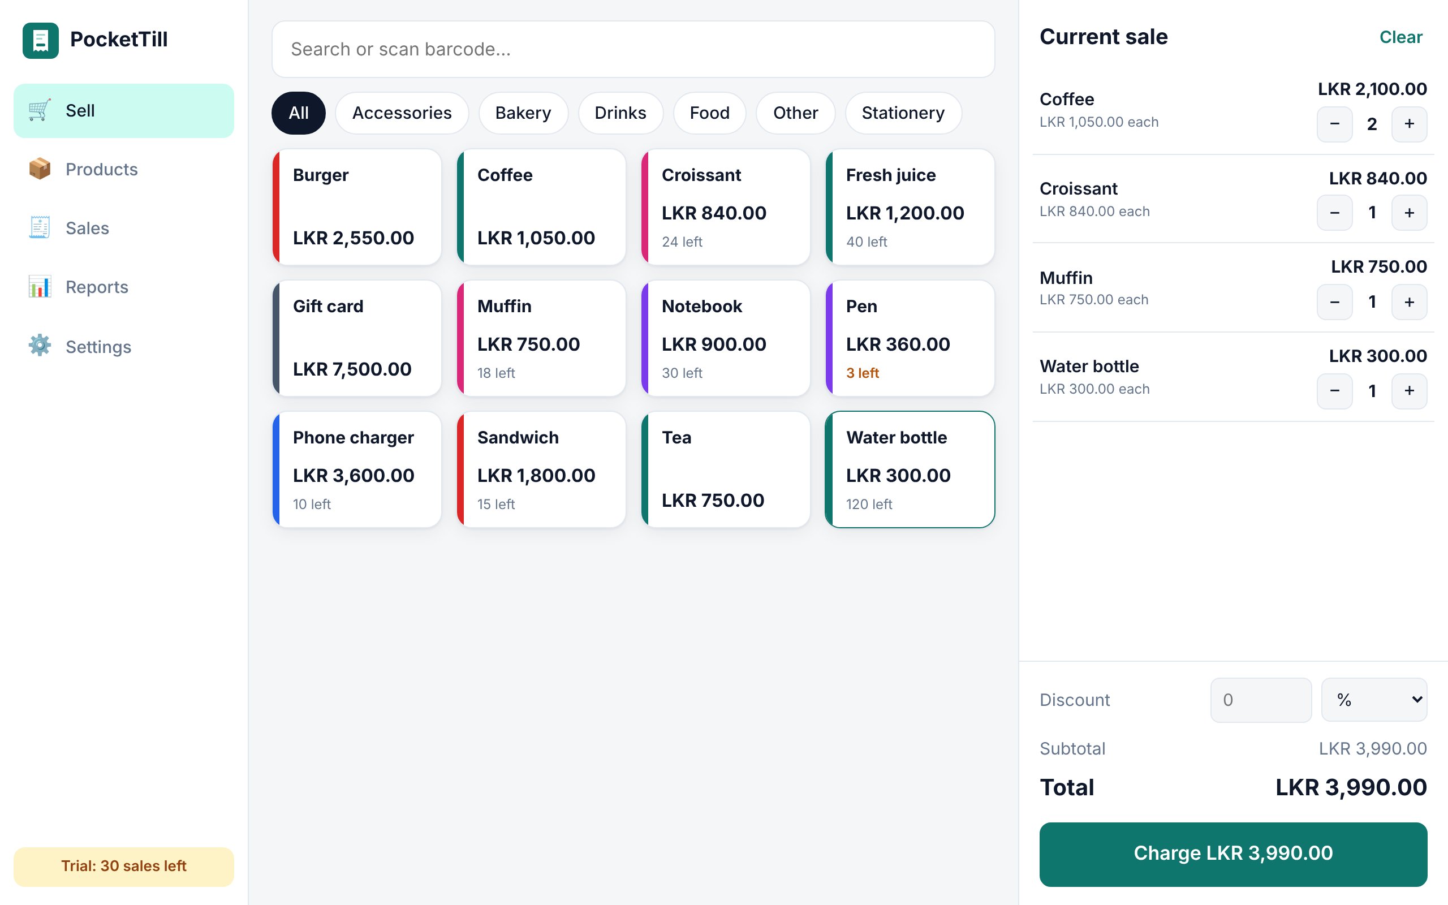
Task: Click the Water bottle product card
Action: tap(910, 469)
